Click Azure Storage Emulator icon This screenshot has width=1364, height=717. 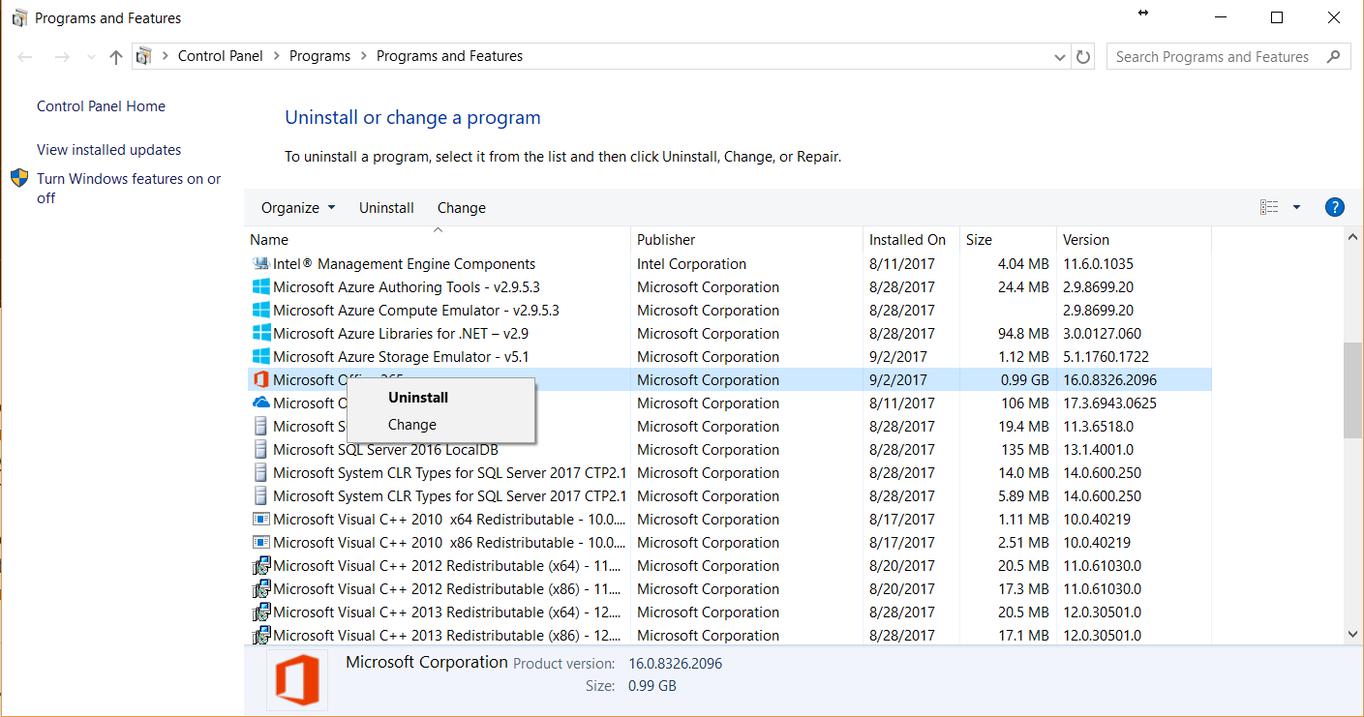260,356
